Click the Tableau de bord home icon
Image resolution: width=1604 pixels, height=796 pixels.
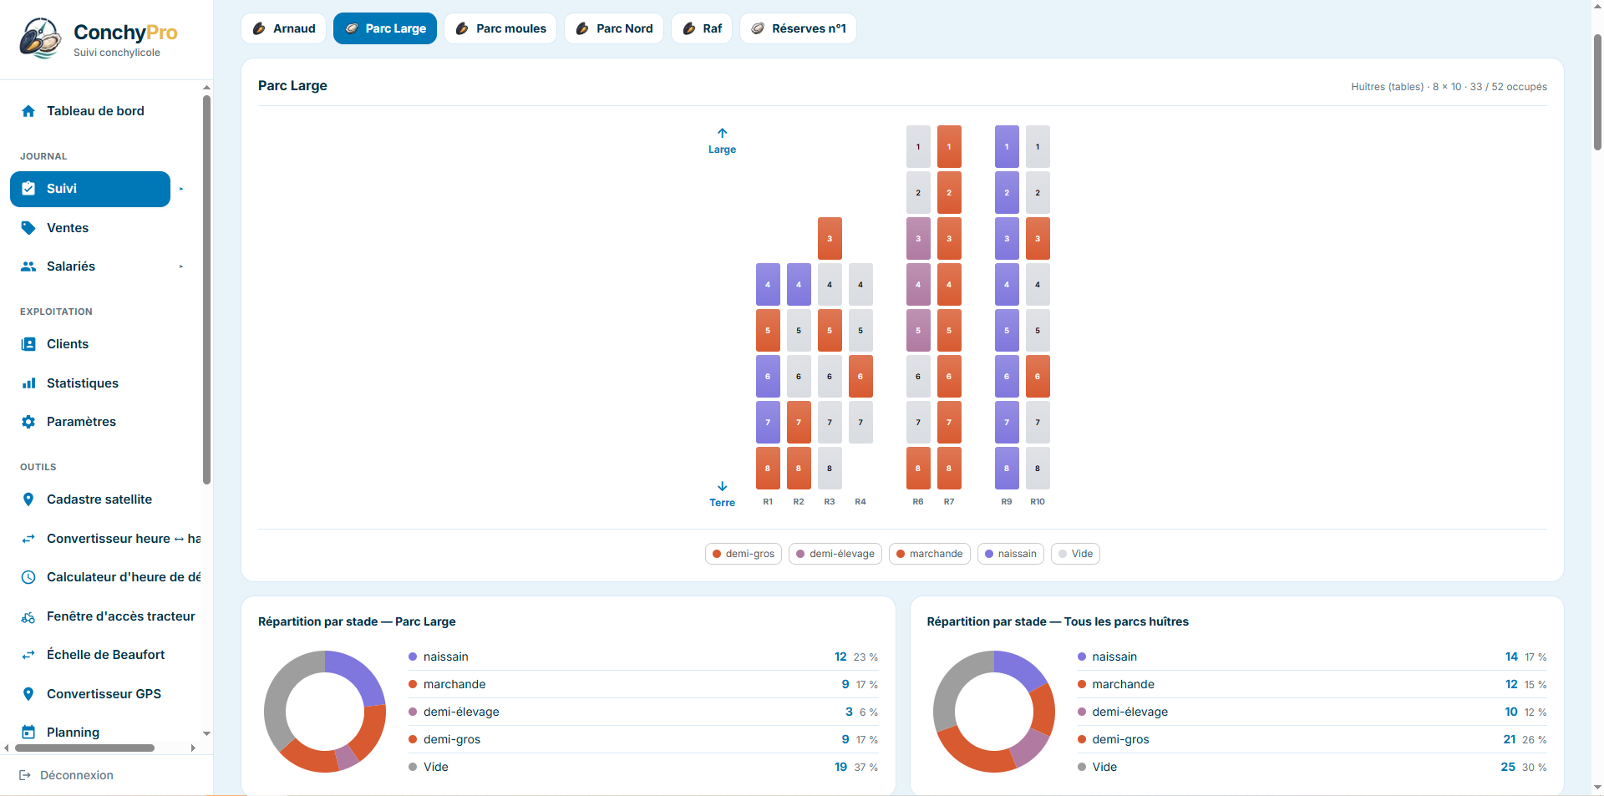(28, 111)
